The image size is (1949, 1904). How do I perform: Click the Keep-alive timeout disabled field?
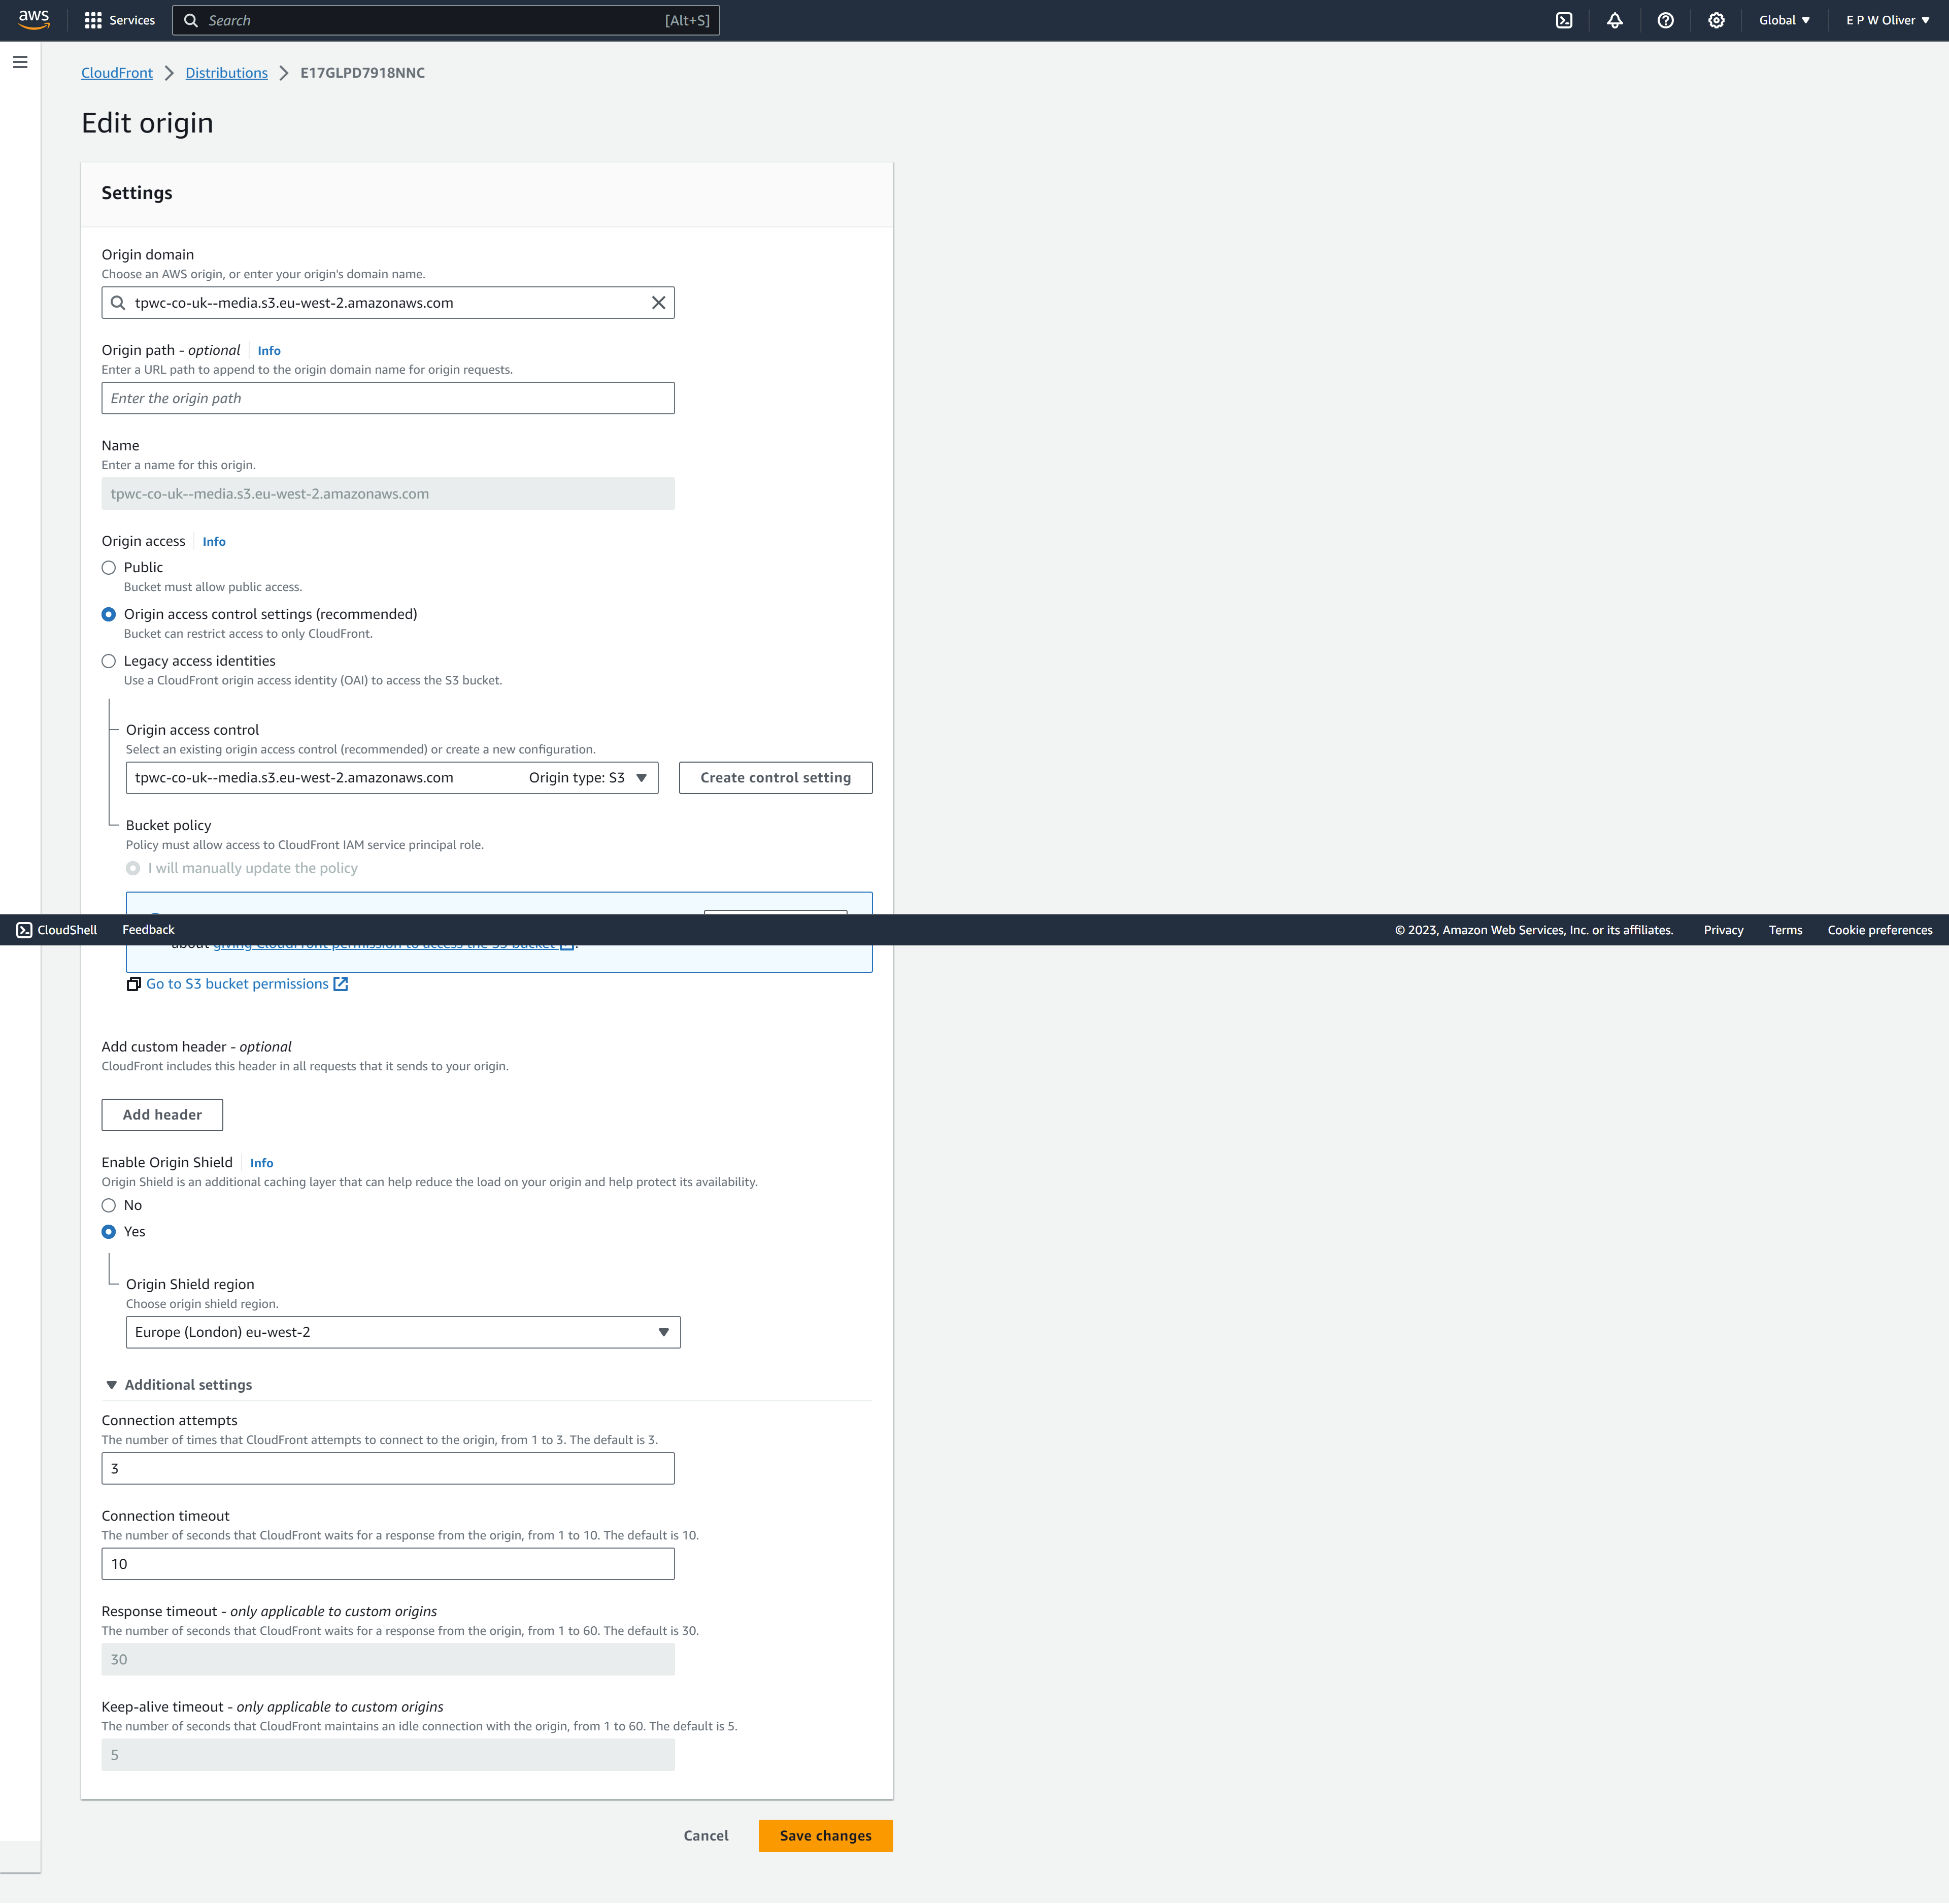click(388, 1755)
